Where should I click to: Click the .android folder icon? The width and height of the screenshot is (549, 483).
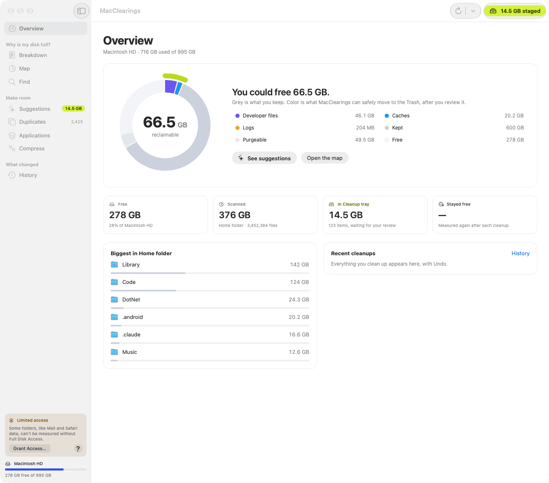114,317
